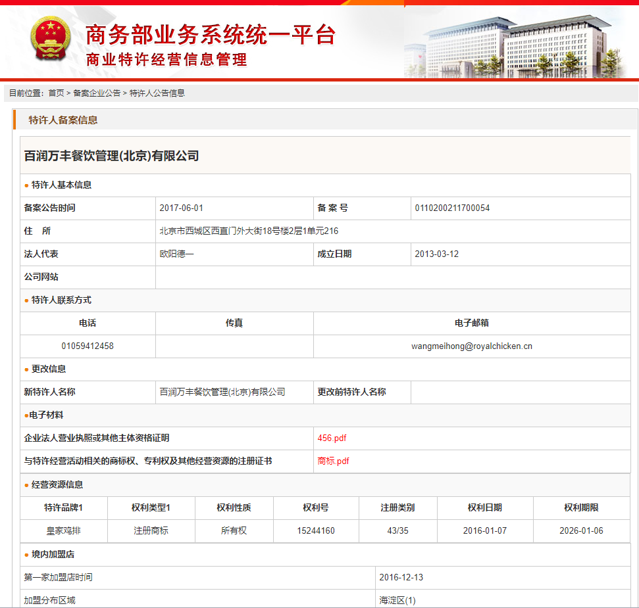Viewport: 639px width, 608px height.
Task: Click the 特许品牌1 column header
Action: pyautogui.click(x=64, y=508)
